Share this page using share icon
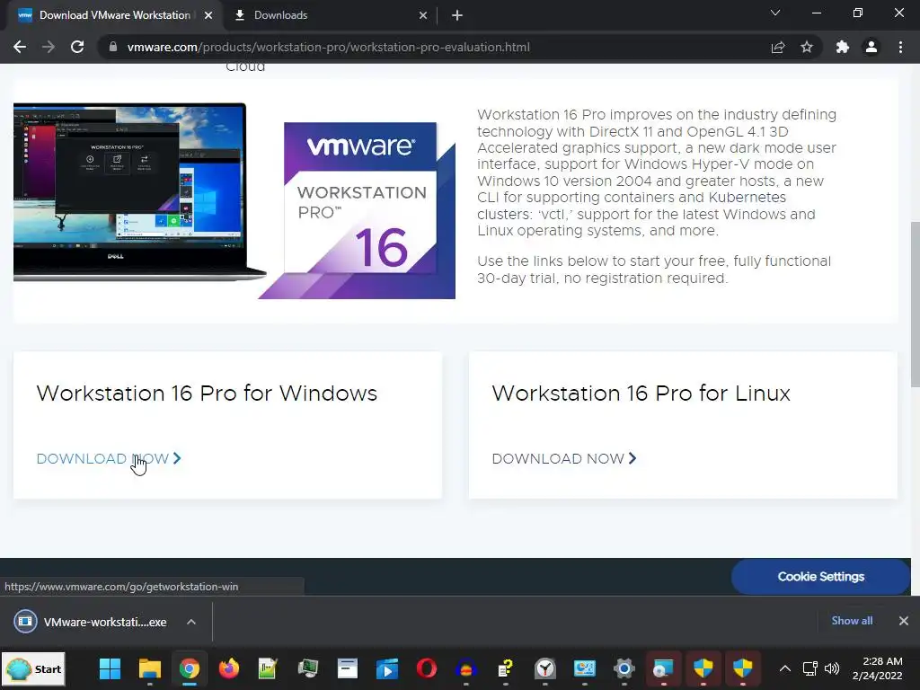 pyautogui.click(x=778, y=47)
